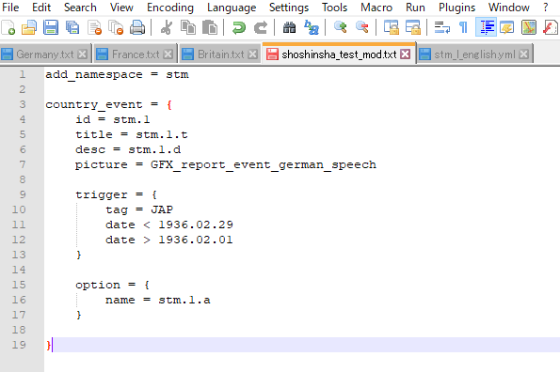Show all characters with the pilcrow icon

click(463, 27)
